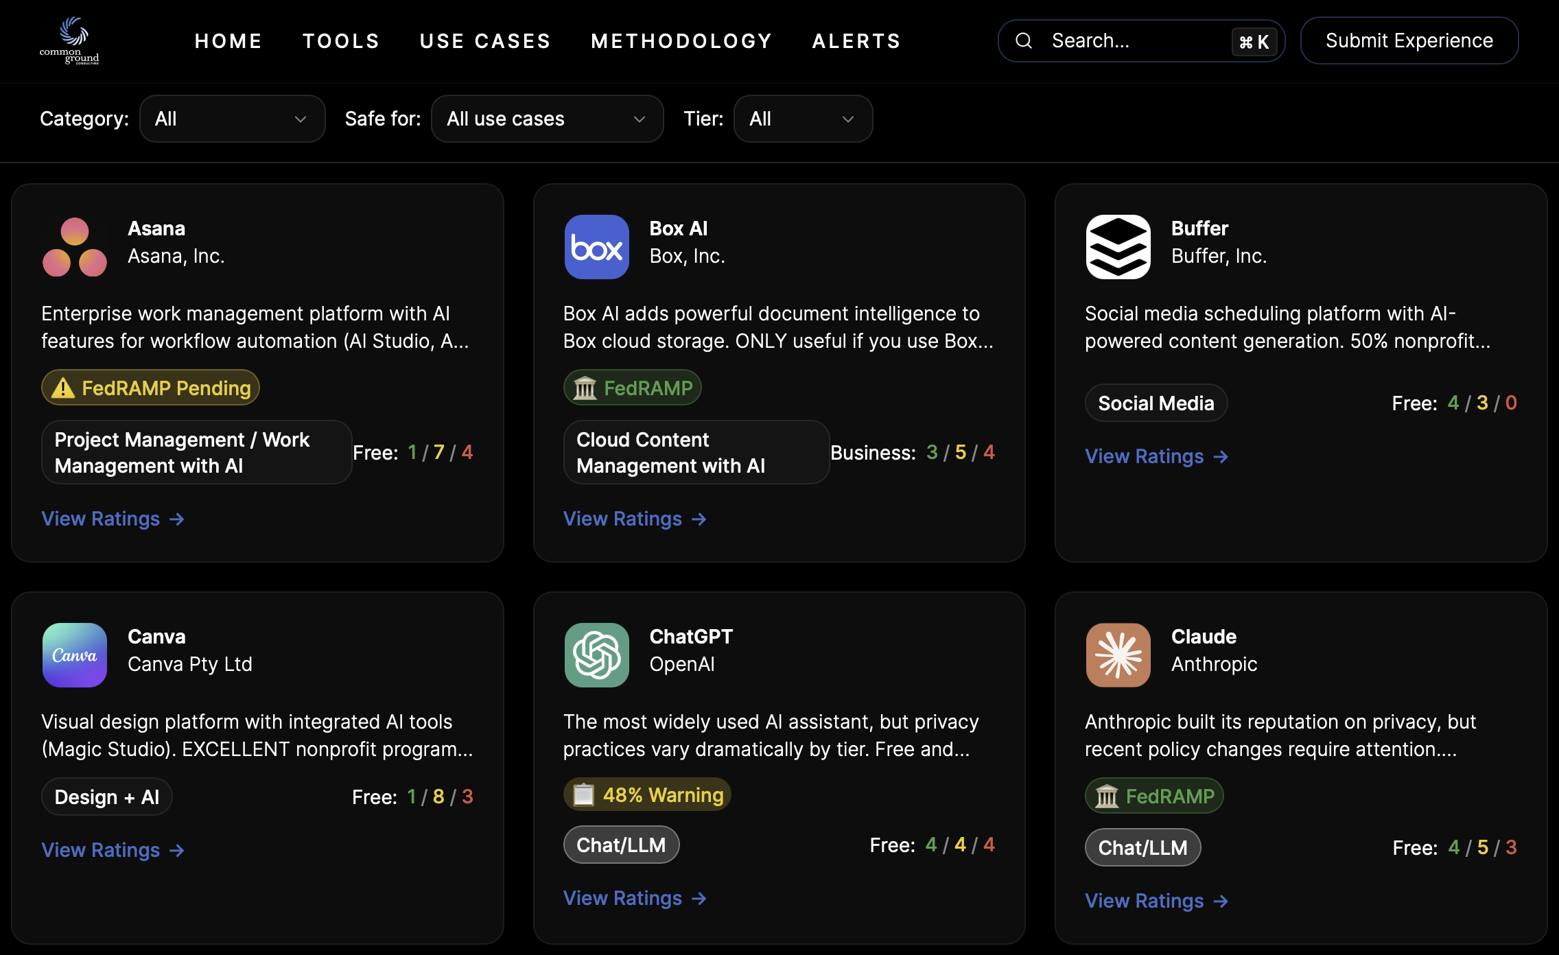Click the search magnifier icon
The image size is (1559, 955).
(1024, 41)
